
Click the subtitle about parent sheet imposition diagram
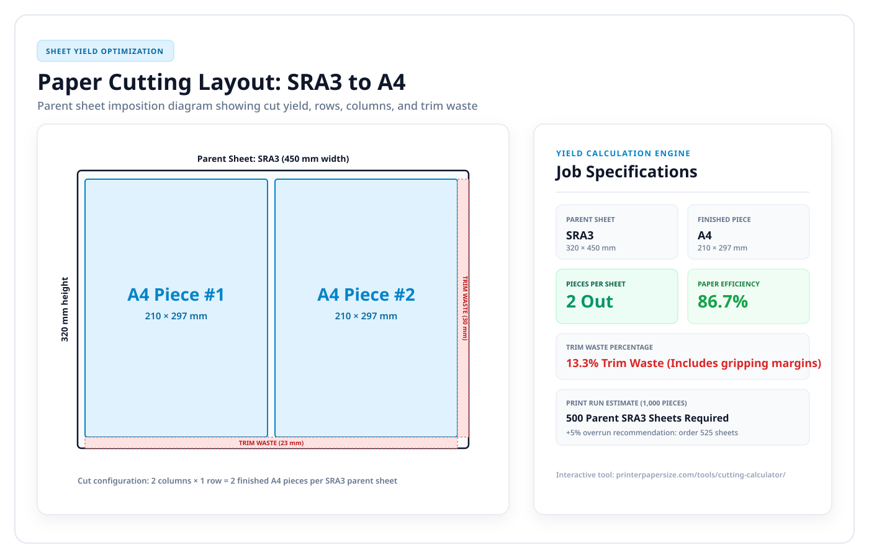click(258, 106)
